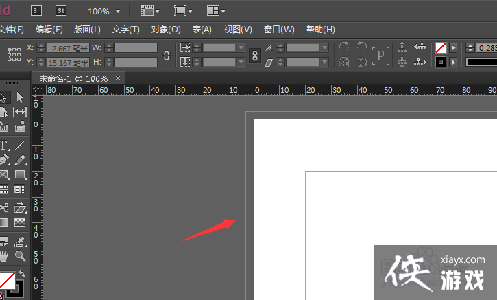Image resolution: width=497 pixels, height=300 pixels.
Task: Select the Gradient Swatch tool
Action: pos(3,222)
